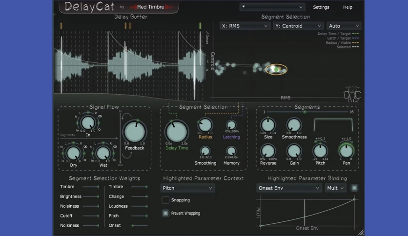Viewport: 408px width, 236px height.
Task: Click the large Feedback knob
Action: coord(135,132)
